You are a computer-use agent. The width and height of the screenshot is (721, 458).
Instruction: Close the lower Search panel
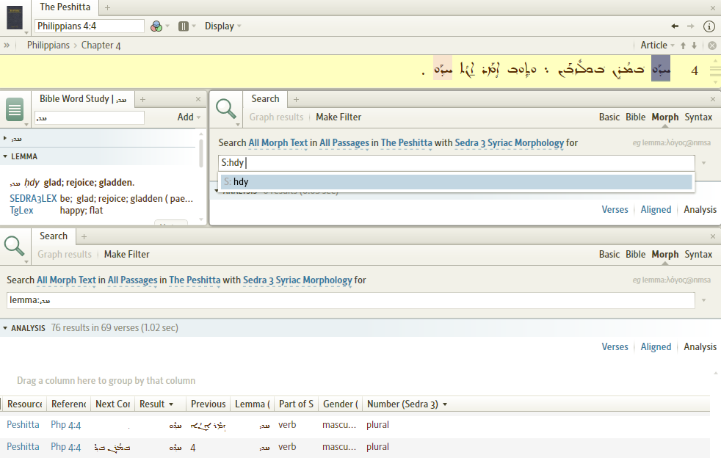click(713, 236)
